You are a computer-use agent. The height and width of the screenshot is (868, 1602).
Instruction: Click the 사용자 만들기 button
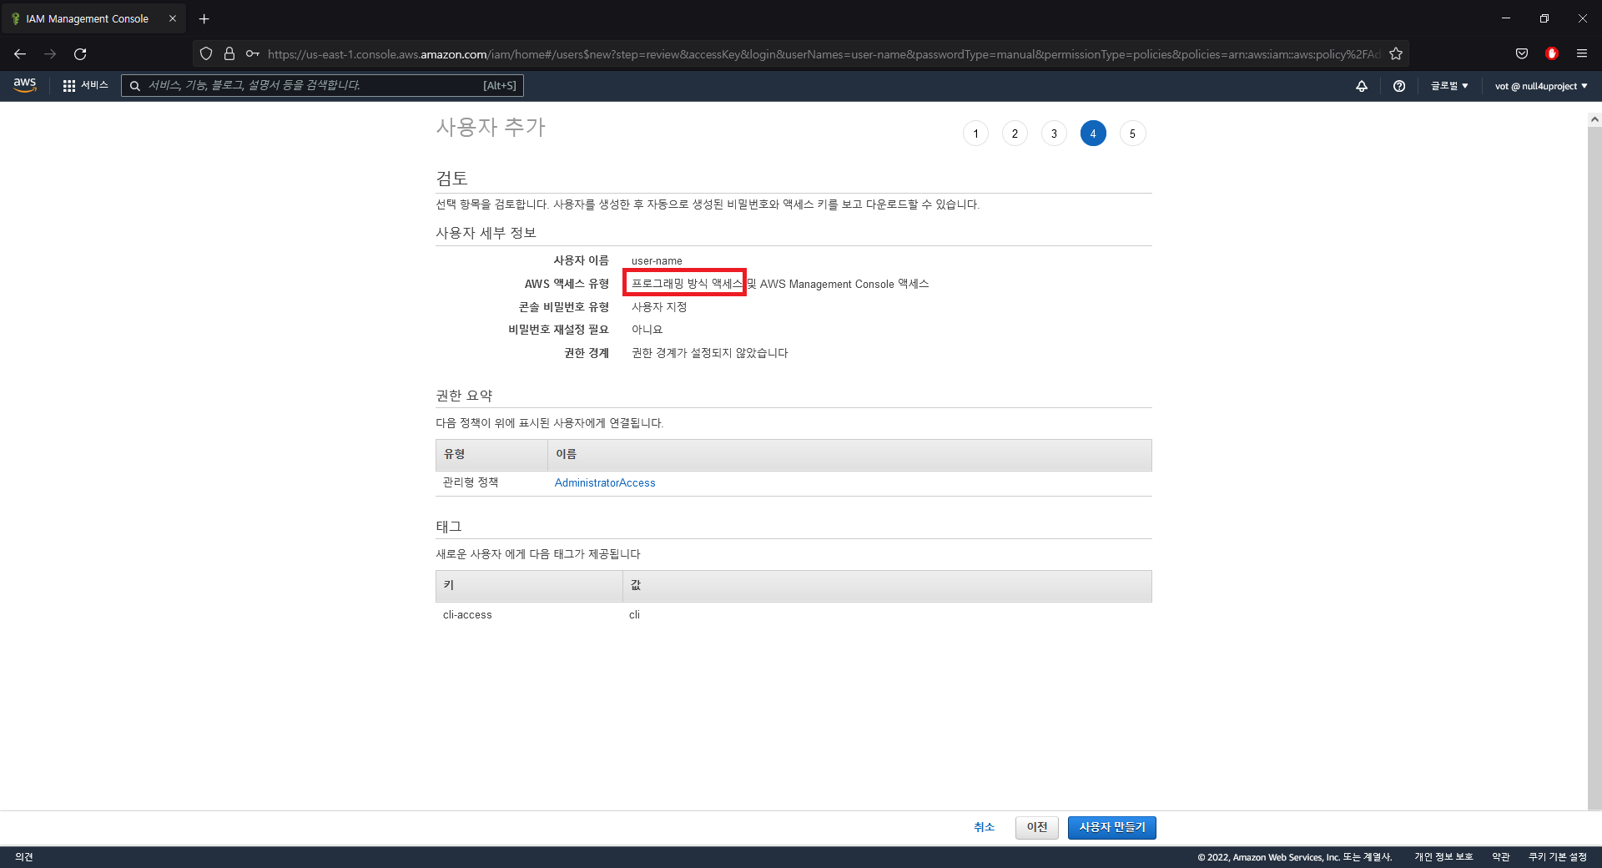(x=1112, y=827)
